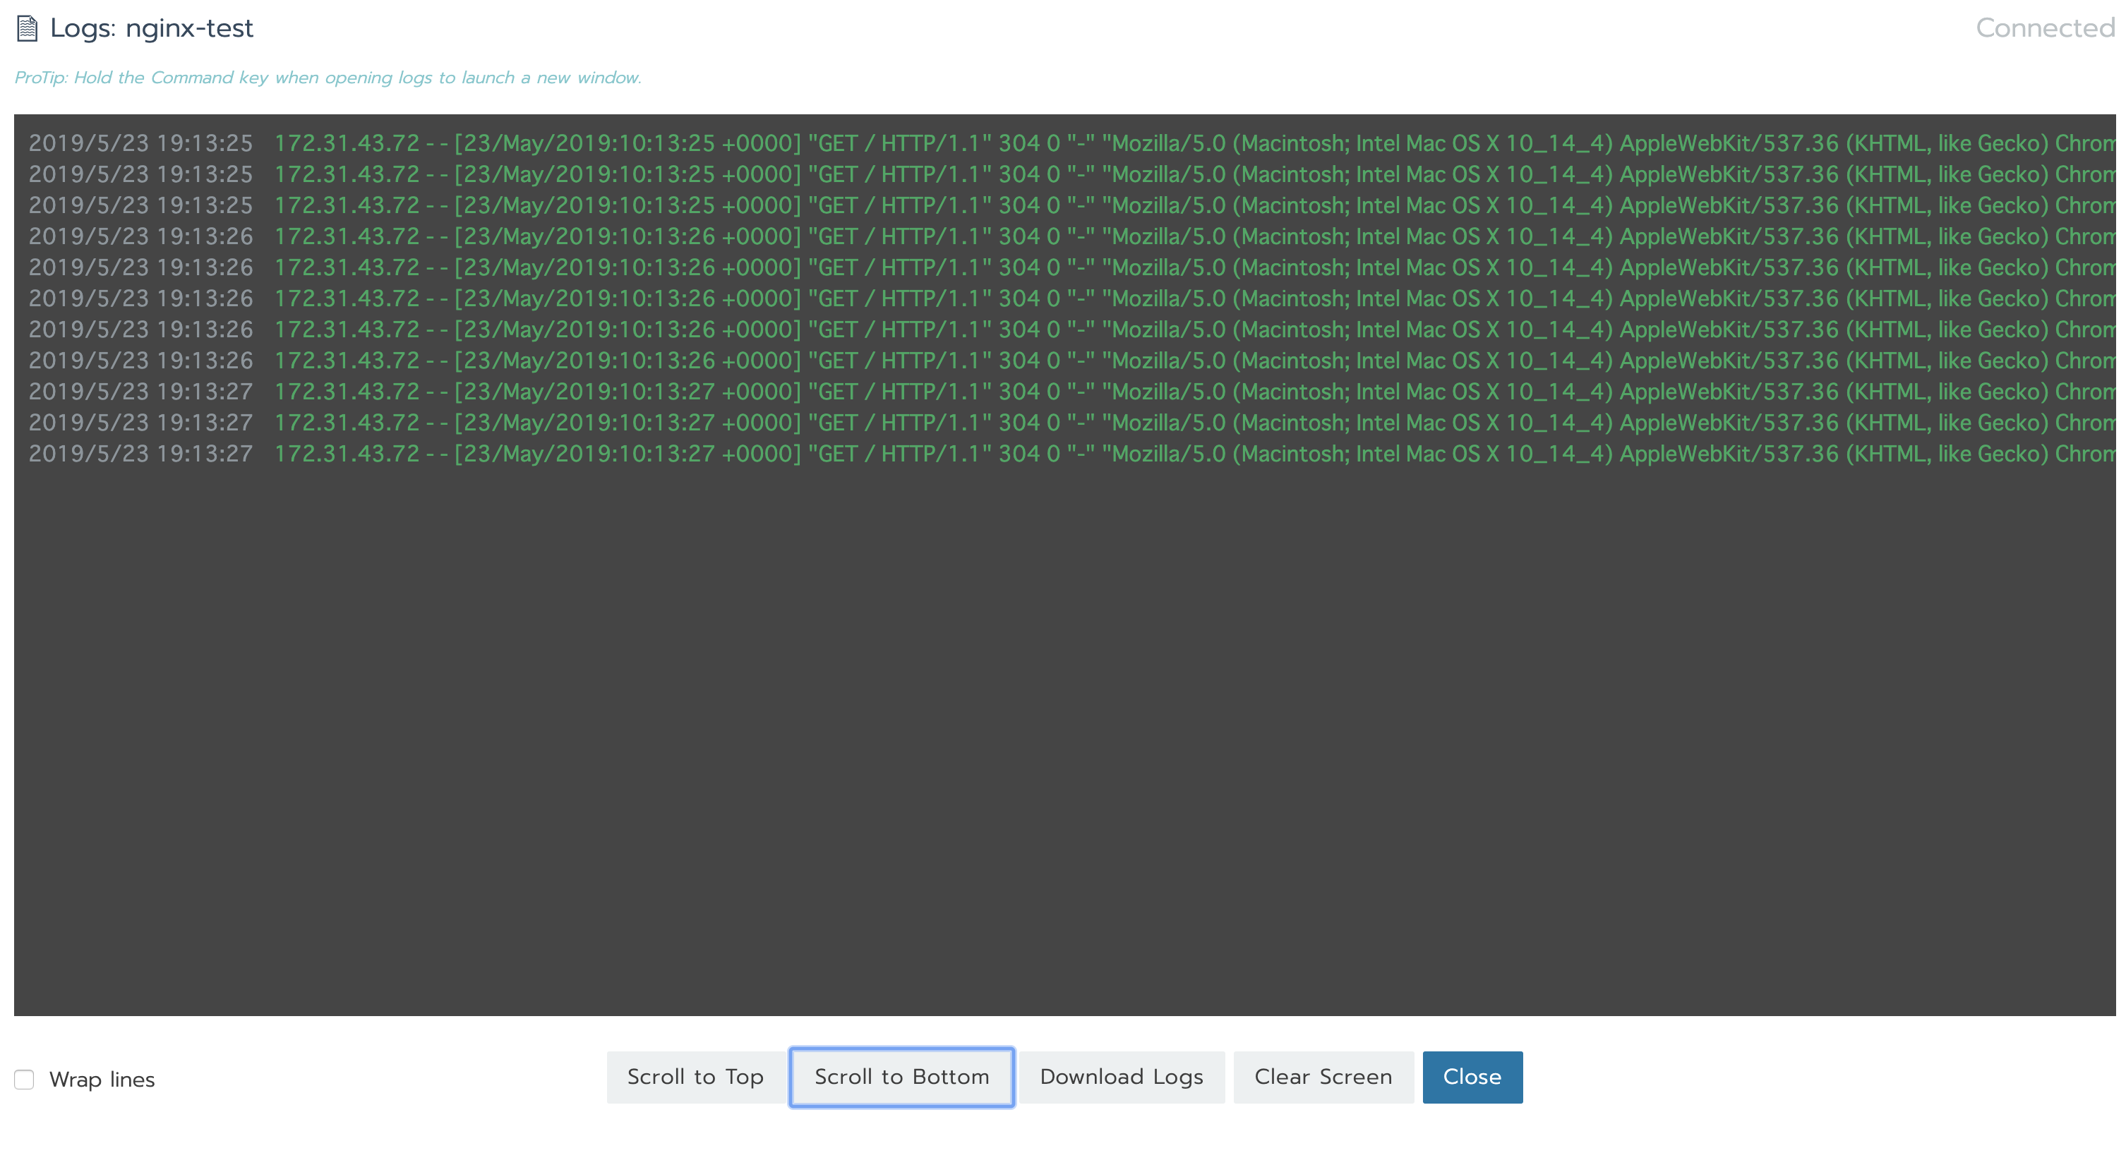
Task: Click the IP address in top log line
Action: 347,144
